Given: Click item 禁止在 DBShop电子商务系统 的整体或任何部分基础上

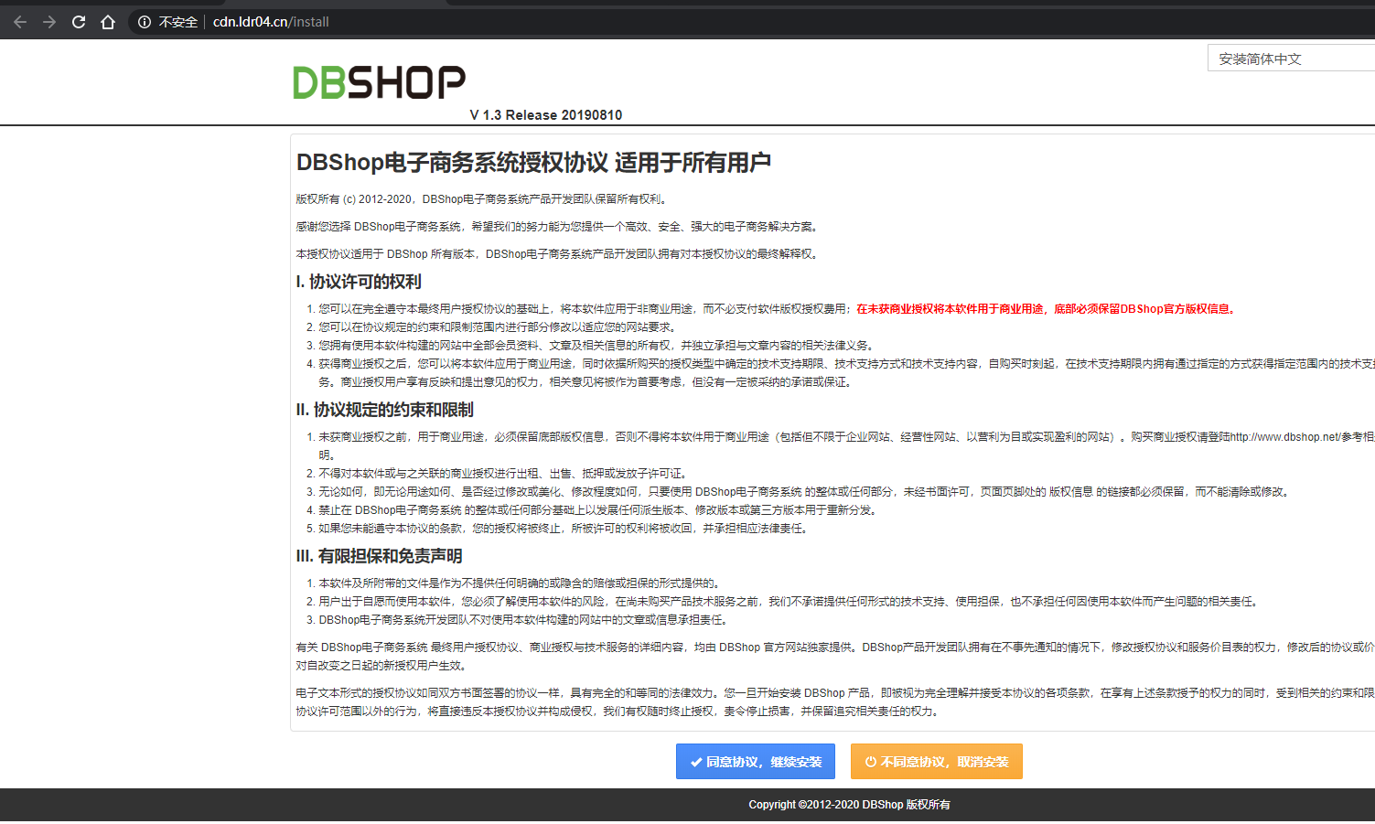Looking at the screenshot, I should pyautogui.click(x=599, y=510).
